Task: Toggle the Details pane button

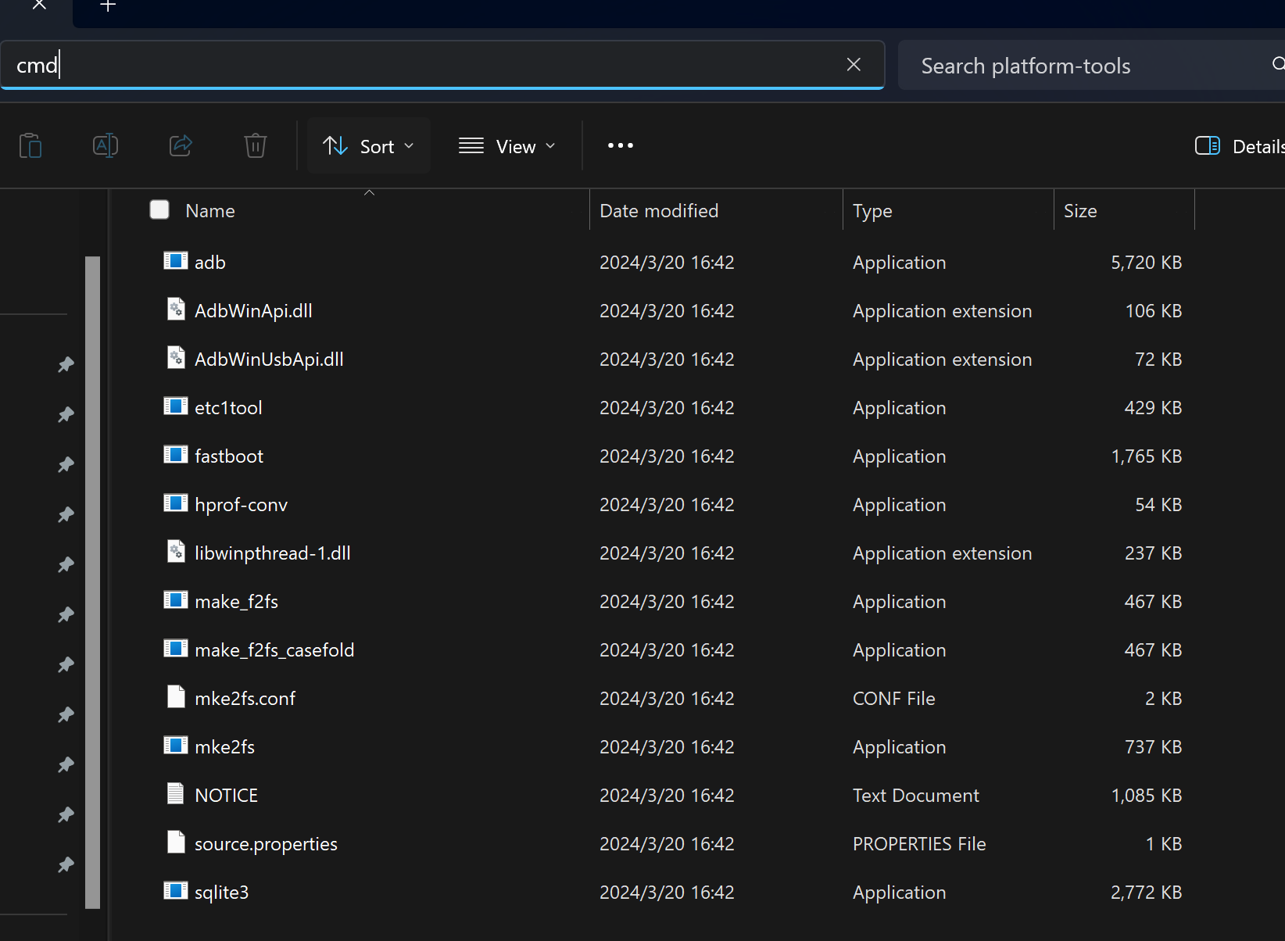Action: tap(1240, 146)
